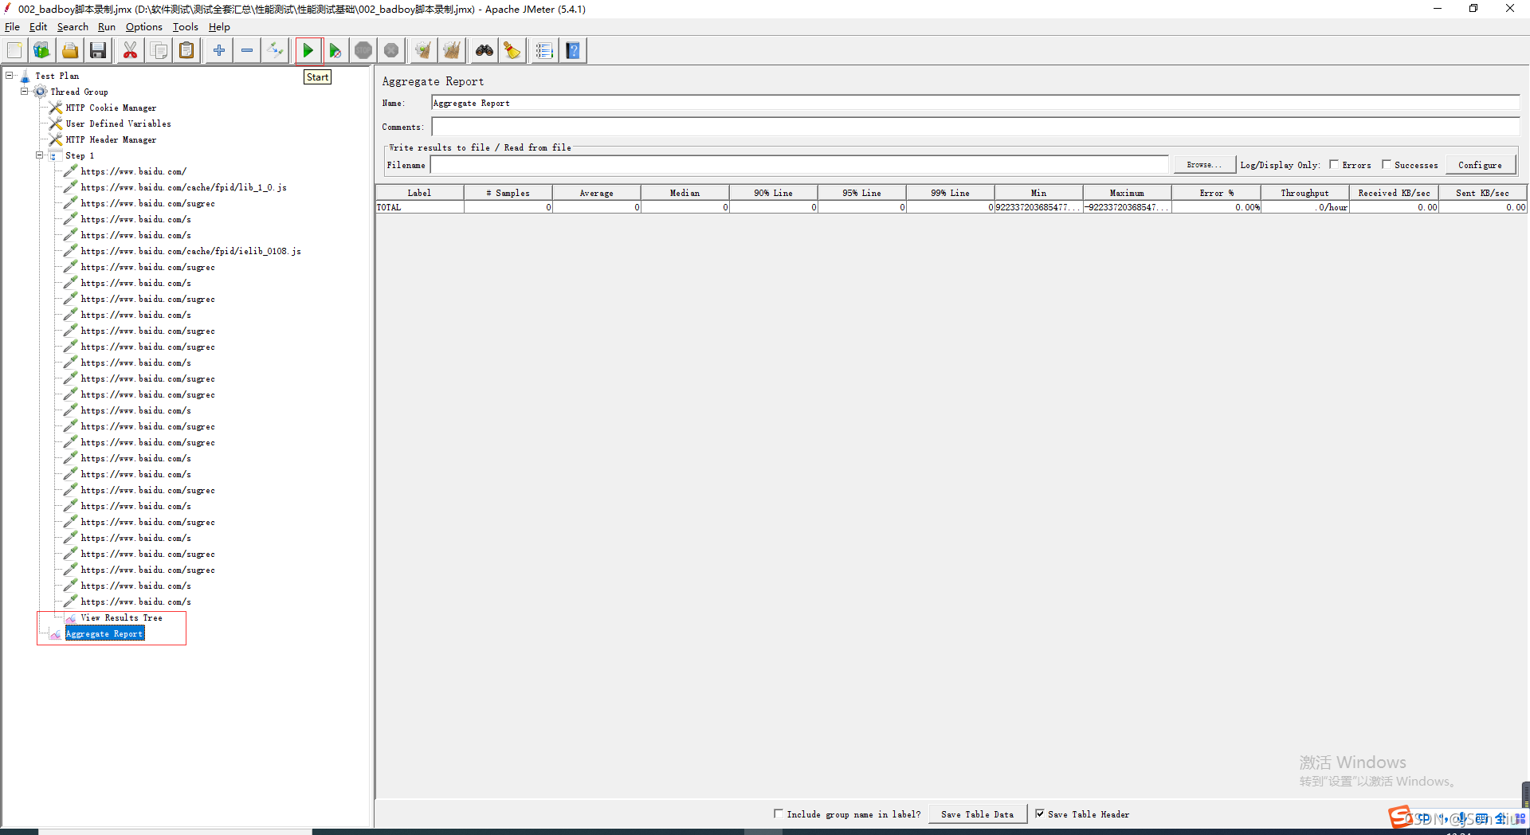Open Help with the question mark icon
This screenshot has height=835, width=1530.
[573, 51]
